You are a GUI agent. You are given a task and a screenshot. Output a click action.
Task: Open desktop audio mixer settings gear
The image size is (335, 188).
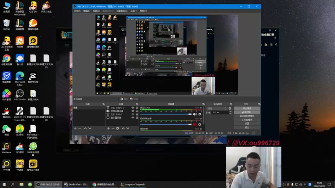(200, 114)
